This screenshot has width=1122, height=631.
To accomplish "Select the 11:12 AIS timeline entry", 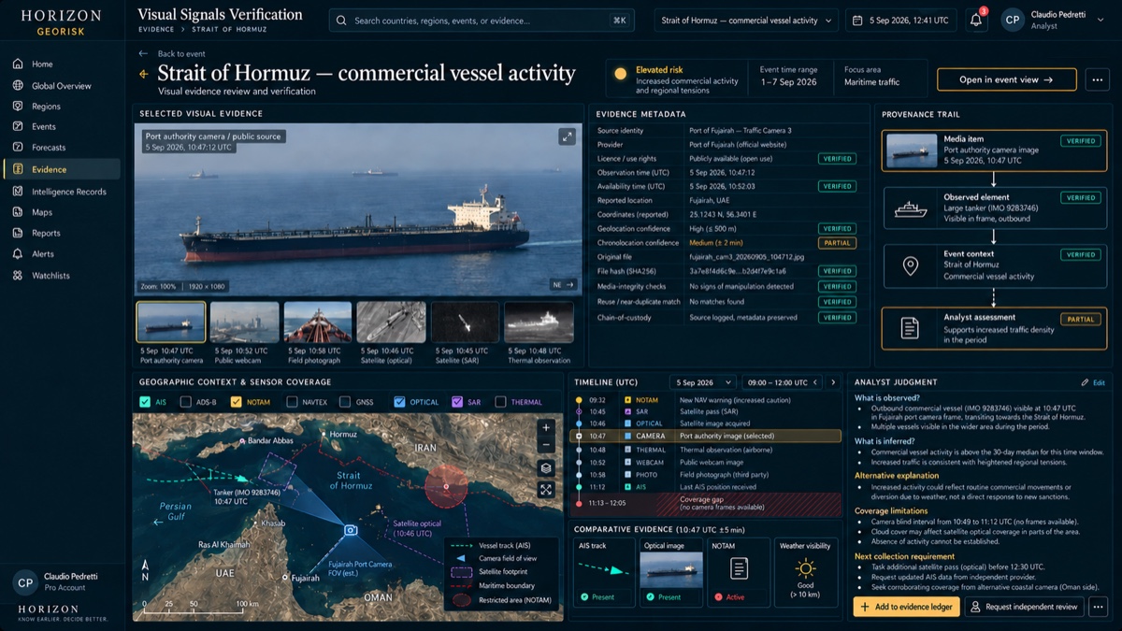I will click(x=706, y=486).
